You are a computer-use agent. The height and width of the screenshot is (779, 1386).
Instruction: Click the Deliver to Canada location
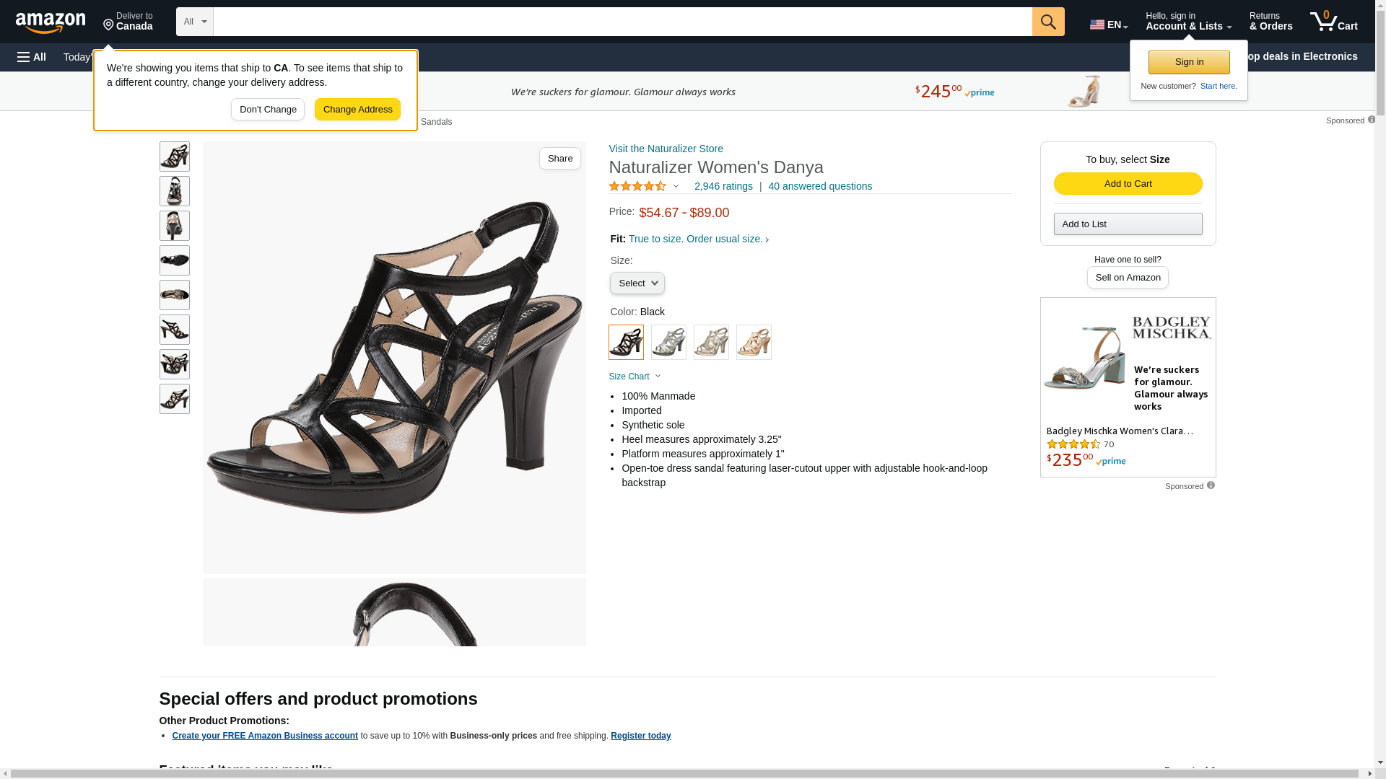click(128, 22)
